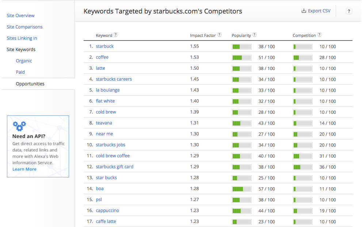Follow the Learn More API link
Screen dimensions: 362x227
(24, 169)
